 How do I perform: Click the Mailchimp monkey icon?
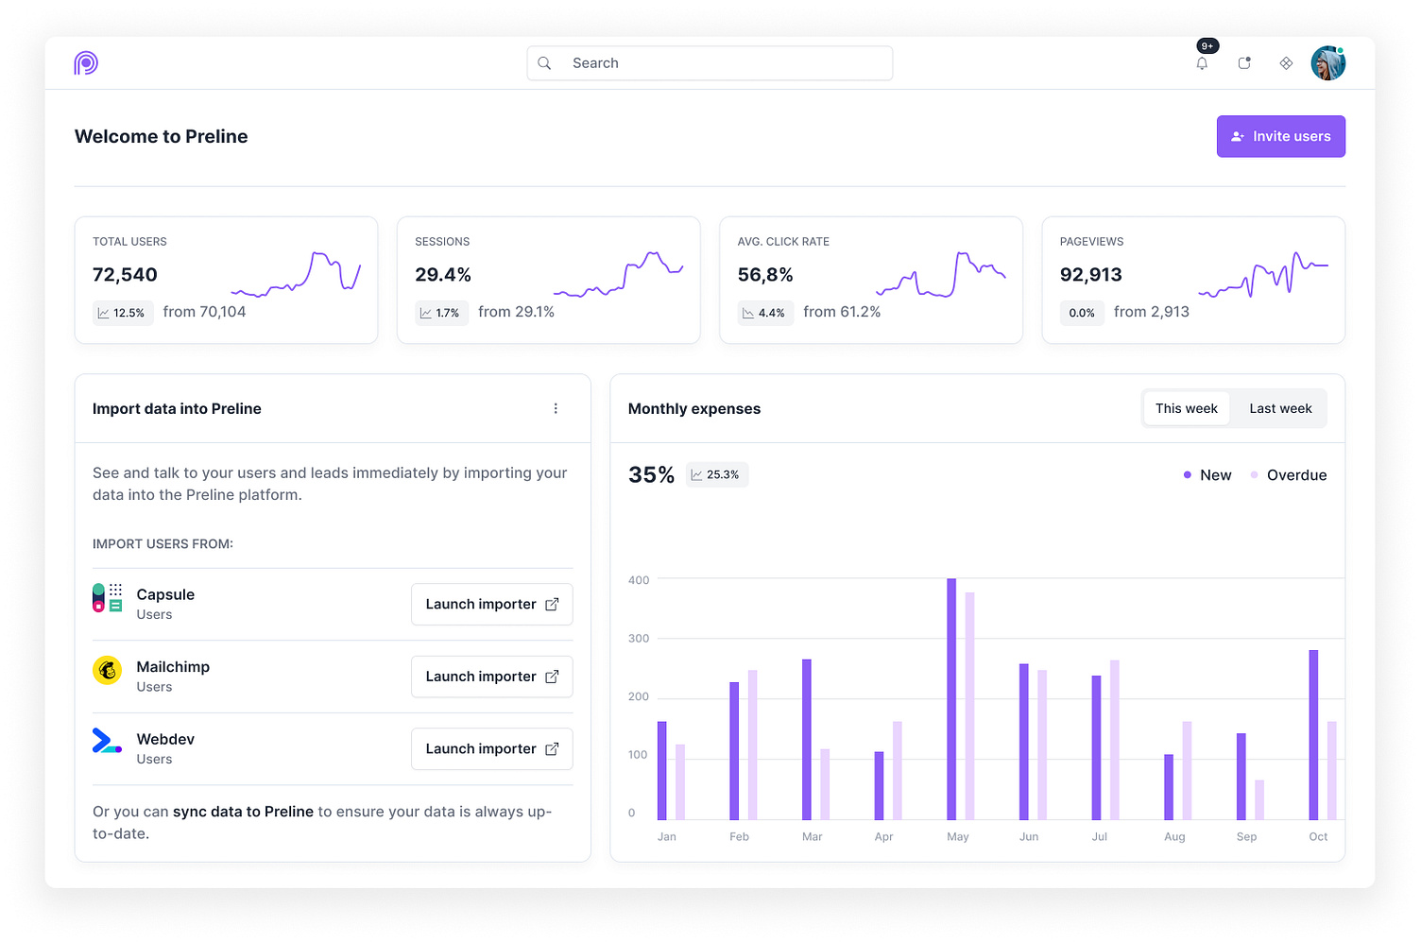pos(107,671)
